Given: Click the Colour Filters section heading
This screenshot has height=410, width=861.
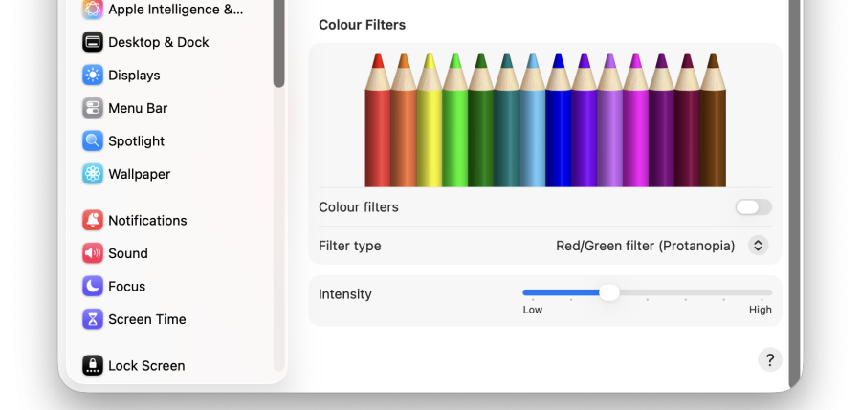Looking at the screenshot, I should click(x=362, y=25).
